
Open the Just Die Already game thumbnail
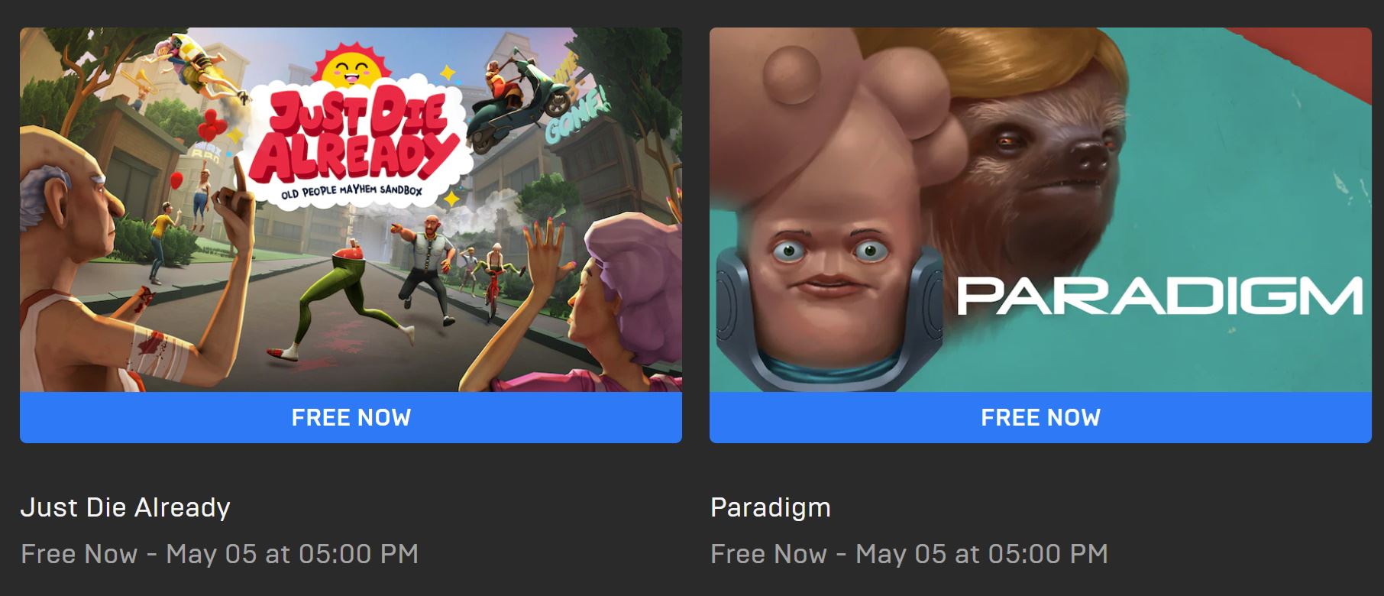(x=351, y=209)
